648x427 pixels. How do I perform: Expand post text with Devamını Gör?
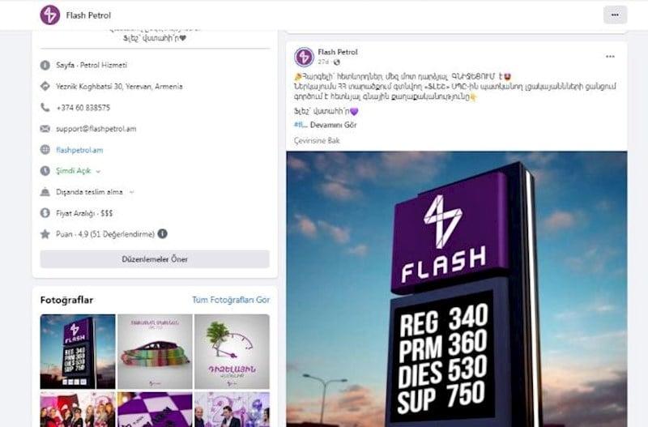[333, 125]
